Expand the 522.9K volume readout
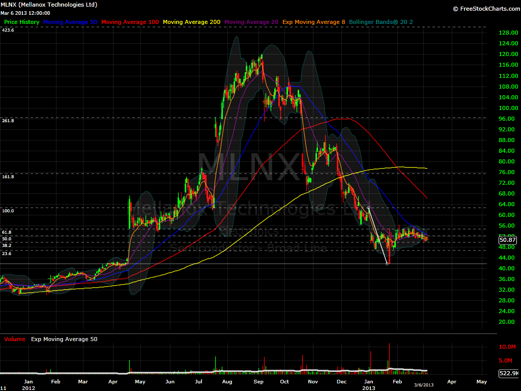The width and height of the screenshot is (521, 391). 508,372
